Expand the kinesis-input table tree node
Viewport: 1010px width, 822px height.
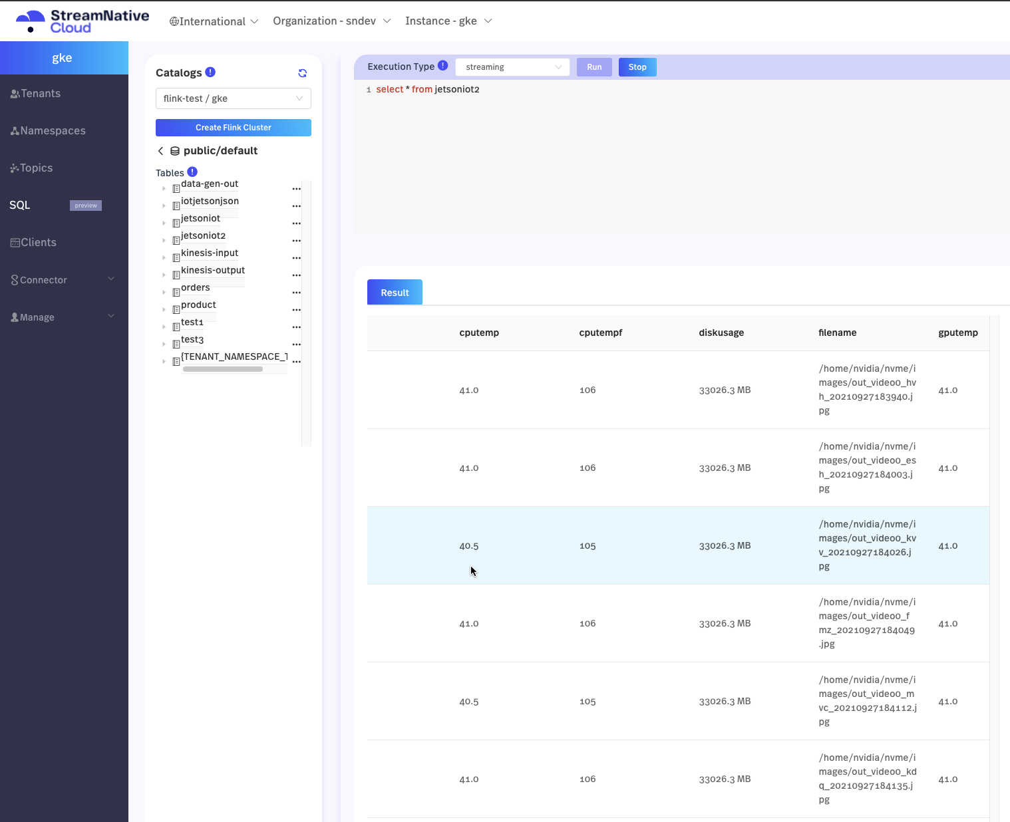[x=164, y=258]
